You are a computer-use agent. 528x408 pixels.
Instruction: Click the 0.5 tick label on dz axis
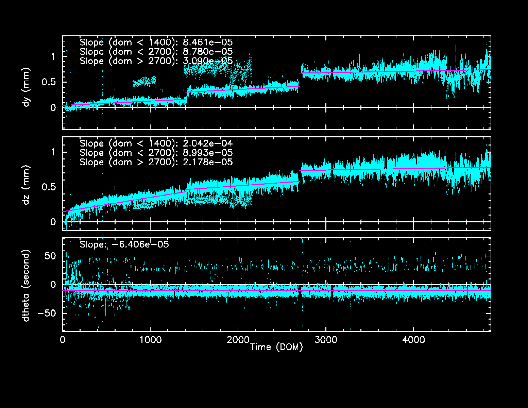coord(49,187)
